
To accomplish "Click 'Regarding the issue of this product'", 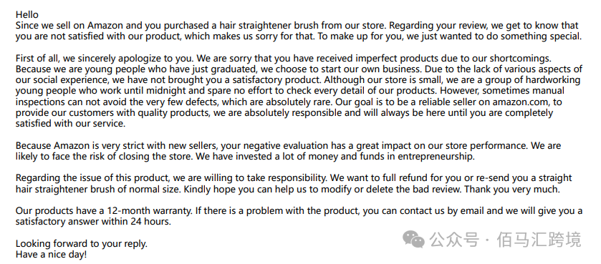I will click(x=92, y=178).
